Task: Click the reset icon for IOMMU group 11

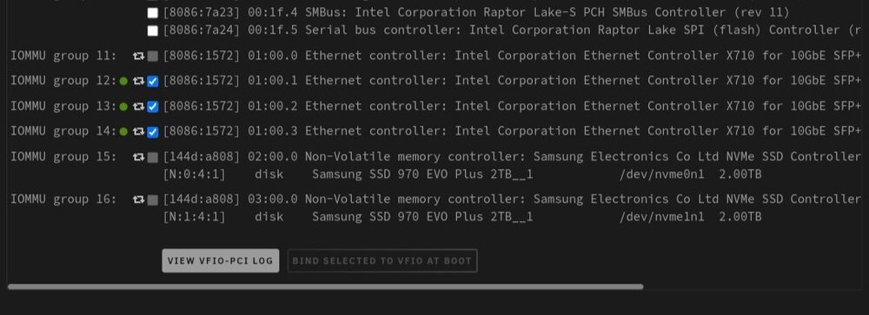Action: [x=138, y=56]
